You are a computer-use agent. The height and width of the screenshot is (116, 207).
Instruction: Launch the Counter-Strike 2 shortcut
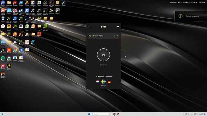tap(33, 3)
